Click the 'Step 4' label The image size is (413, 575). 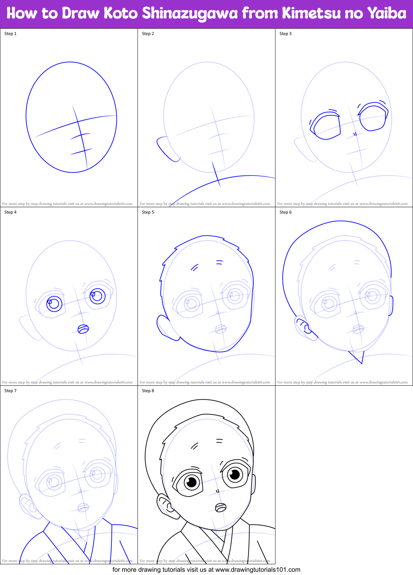(x=10, y=212)
